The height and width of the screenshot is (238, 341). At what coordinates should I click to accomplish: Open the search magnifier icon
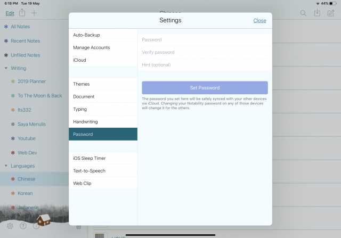click(x=303, y=13)
